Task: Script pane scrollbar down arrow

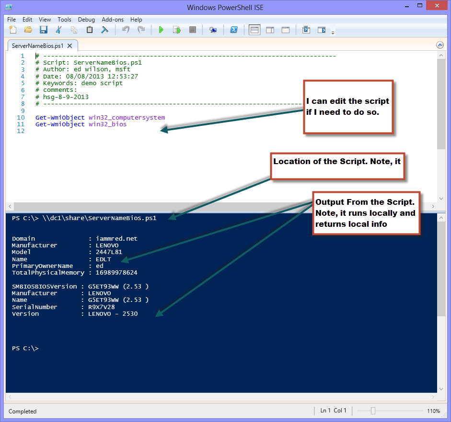Action: (x=441, y=199)
